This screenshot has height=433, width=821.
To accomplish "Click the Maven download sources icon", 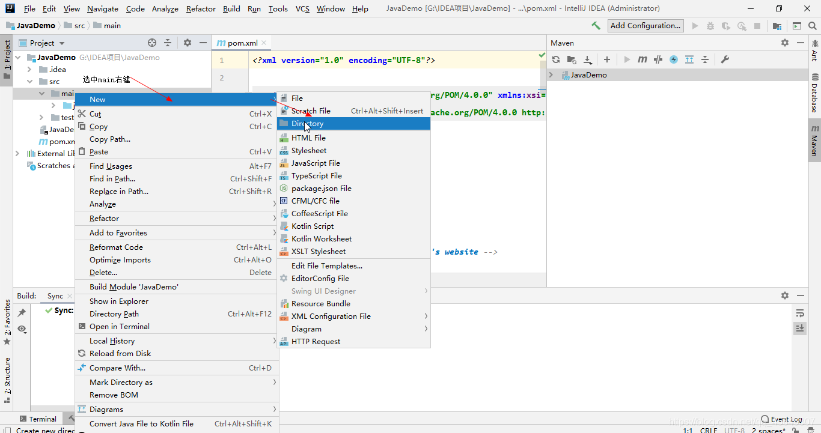I will pos(588,59).
